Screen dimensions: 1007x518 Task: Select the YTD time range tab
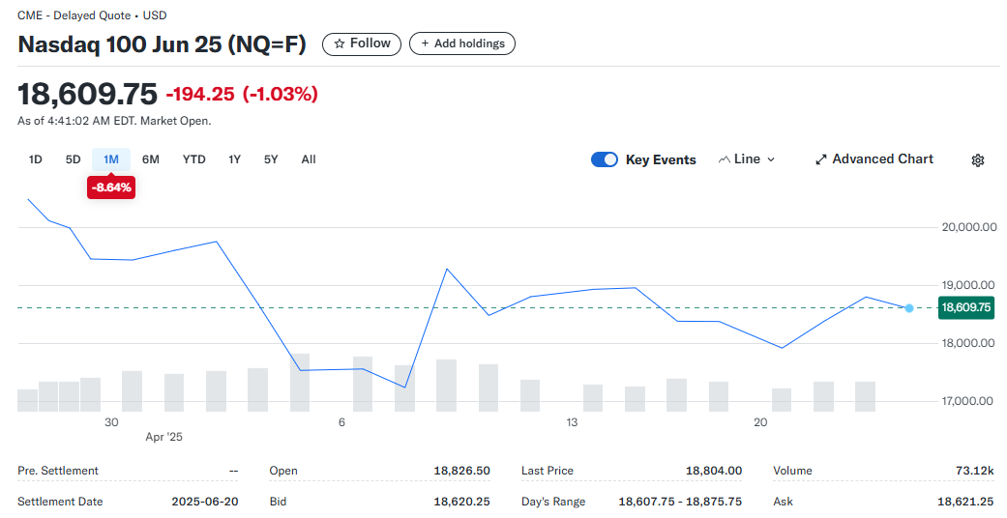click(193, 159)
